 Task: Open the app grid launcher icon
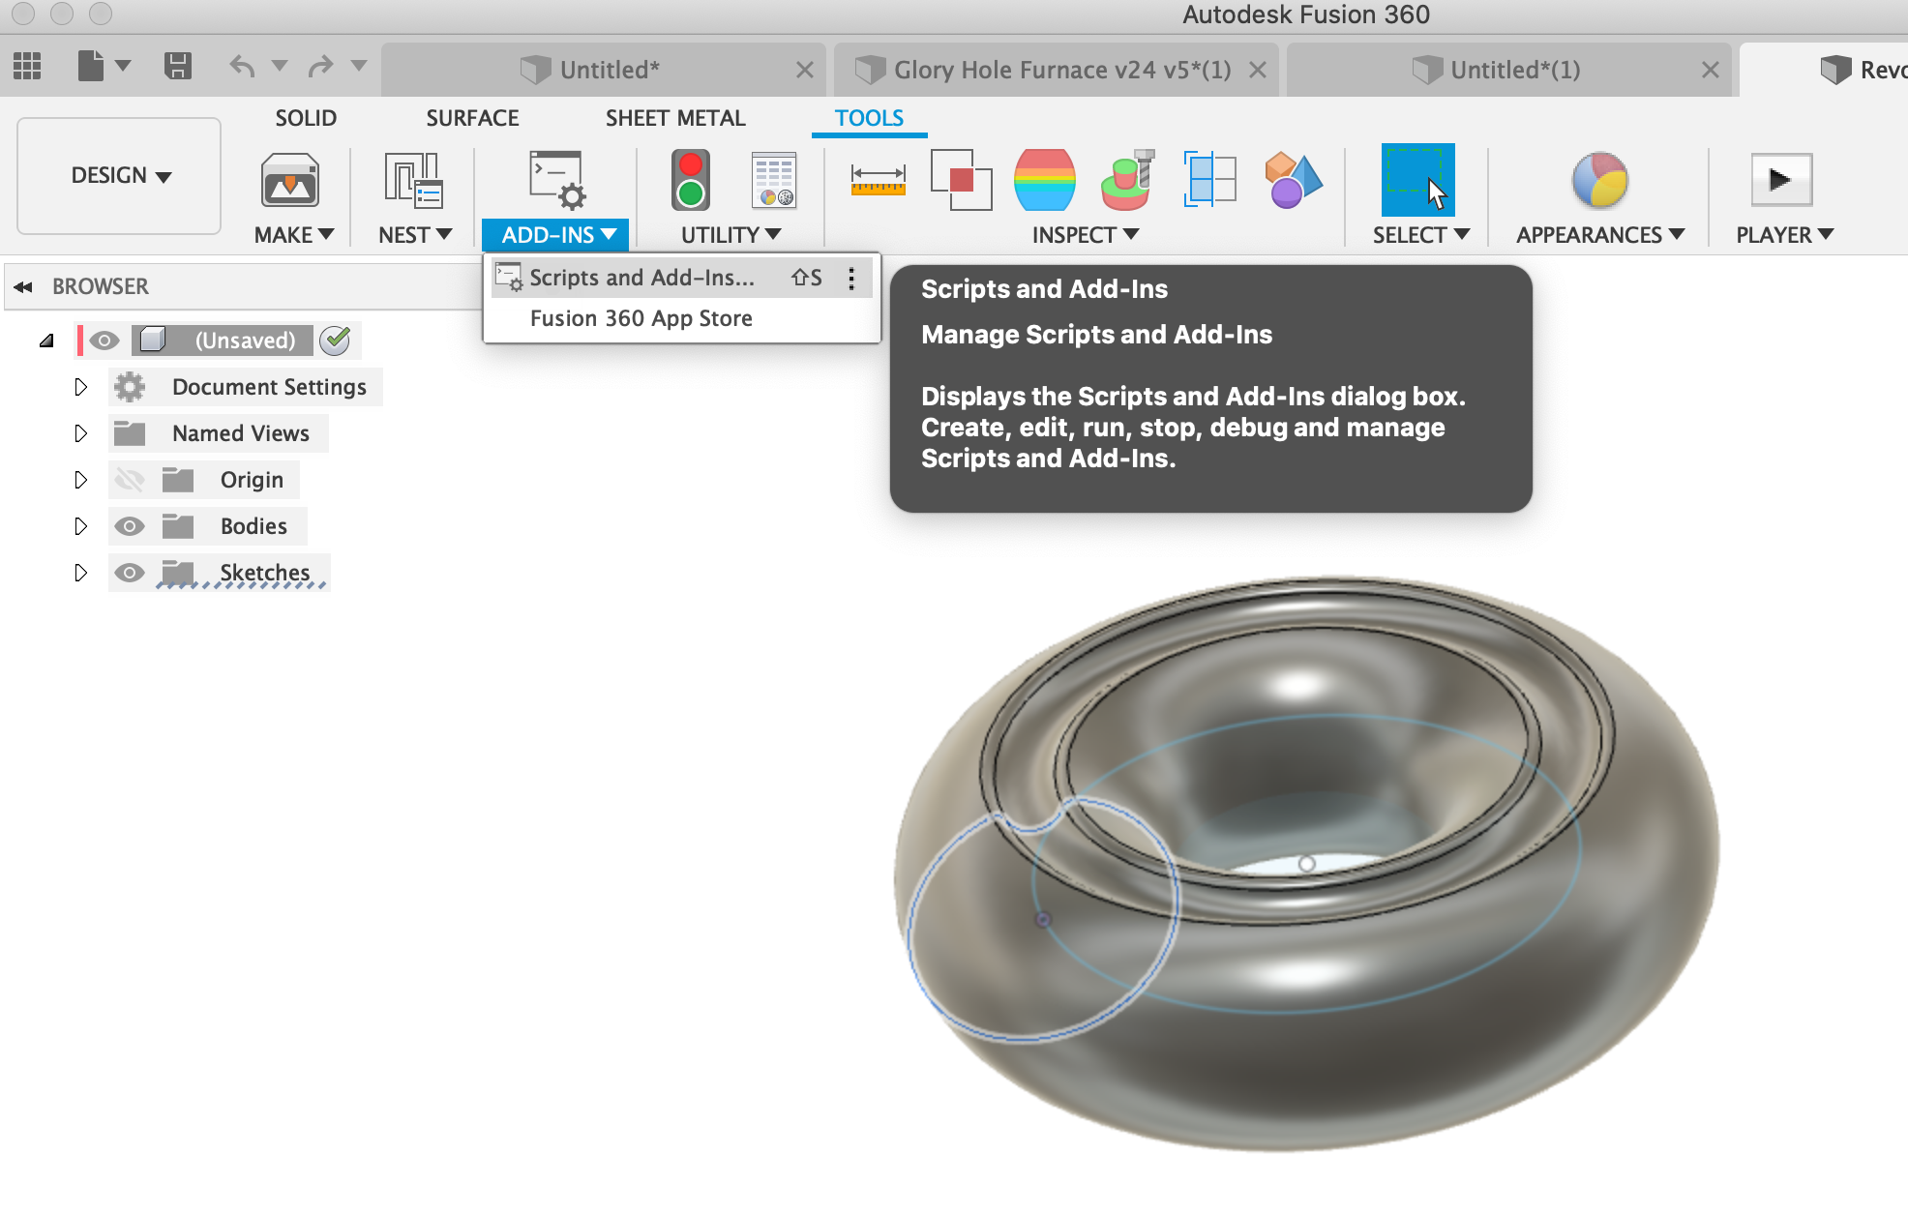[x=26, y=65]
